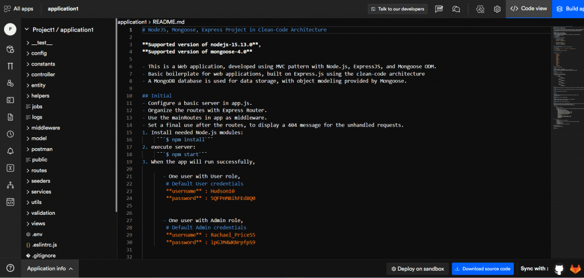Image resolution: width=584 pixels, height=278 pixels.
Task: Switch to Build app tab
Action: click(x=568, y=9)
